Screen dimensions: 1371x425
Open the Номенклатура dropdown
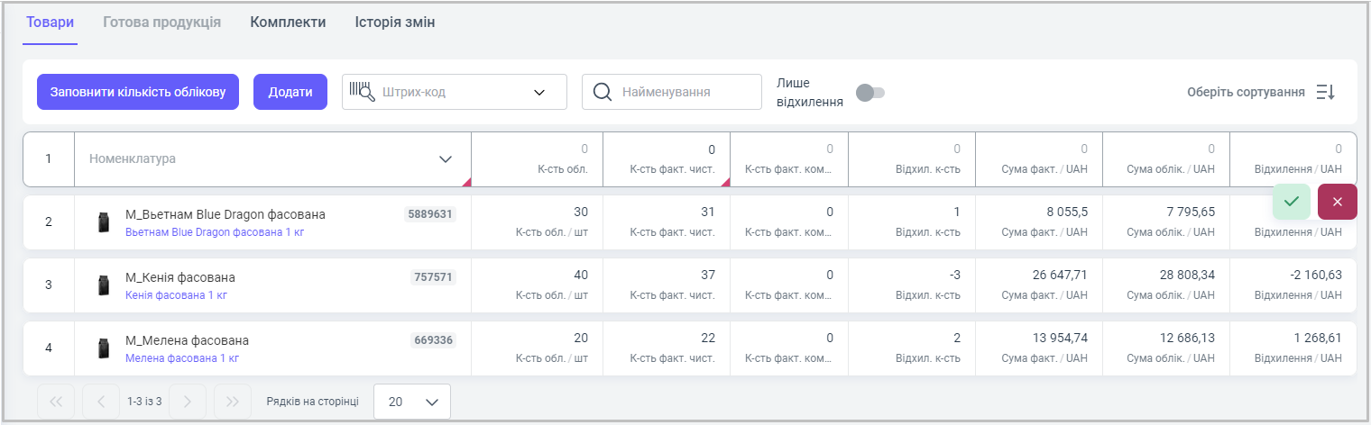[x=445, y=159]
